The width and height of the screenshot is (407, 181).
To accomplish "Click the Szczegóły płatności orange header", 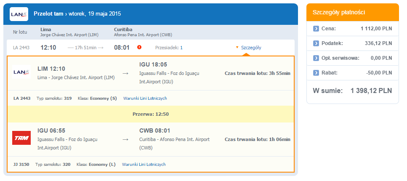I will tap(352, 12).
